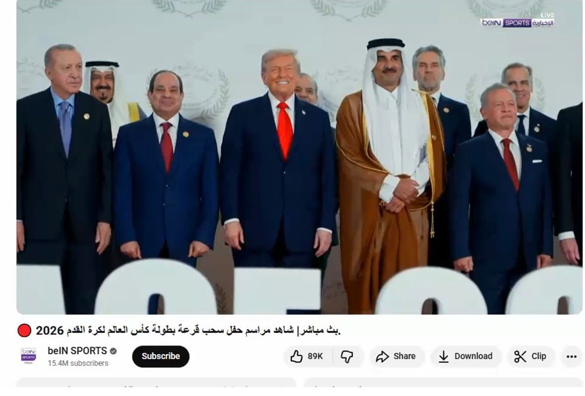
Task: Click the video player to pause
Action: (299, 157)
